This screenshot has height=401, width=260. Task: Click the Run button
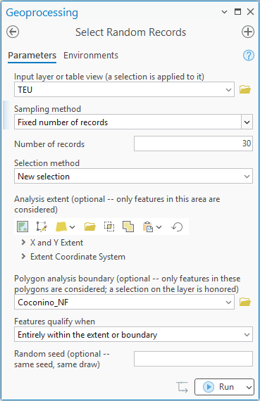point(219,387)
